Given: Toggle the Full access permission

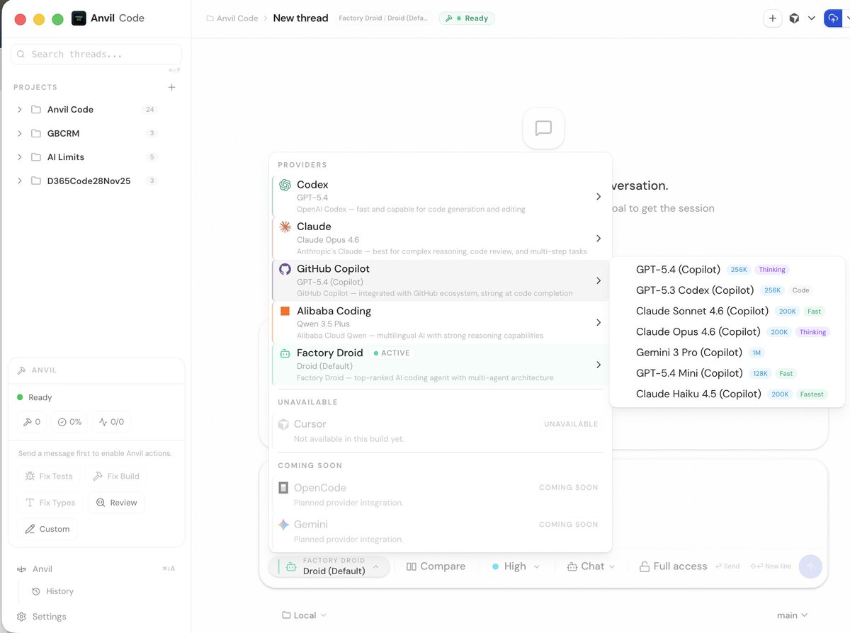Looking at the screenshot, I should pos(673,566).
